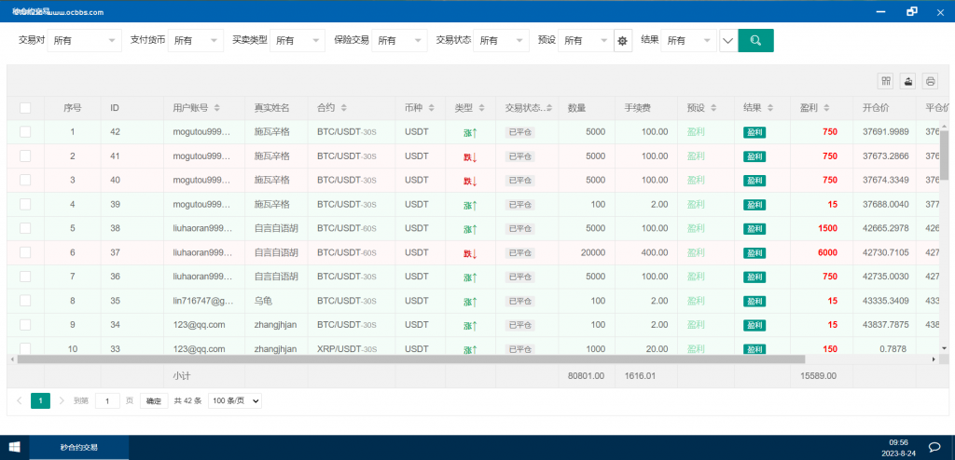955x460 pixels.
Task: Open the 100 条/页 page size dropdown
Action: click(x=235, y=400)
